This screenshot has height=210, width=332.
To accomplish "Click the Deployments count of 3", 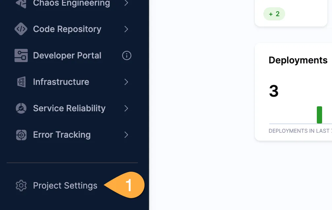I will [x=274, y=91].
